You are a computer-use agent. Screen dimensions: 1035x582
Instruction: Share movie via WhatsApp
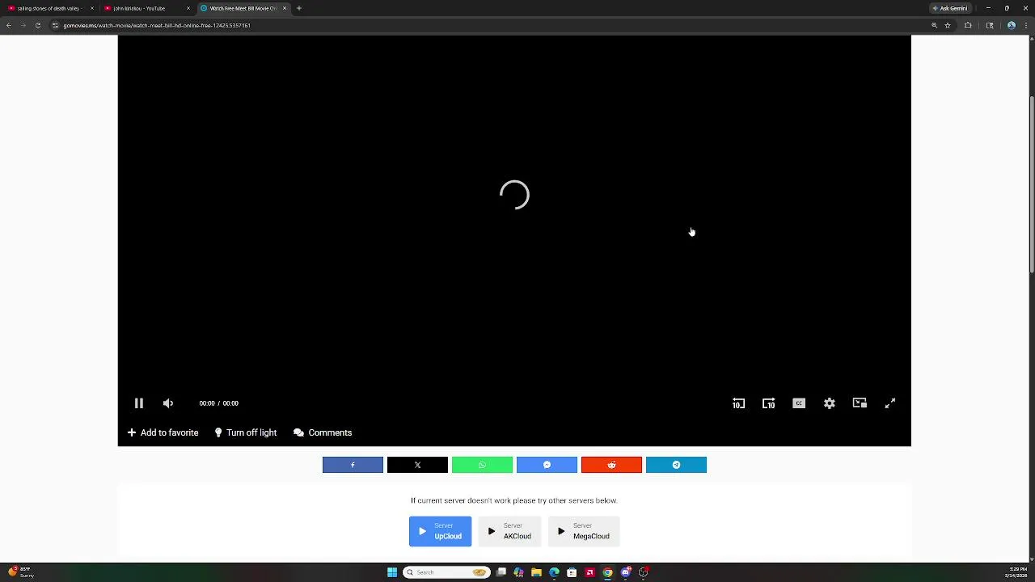(482, 465)
